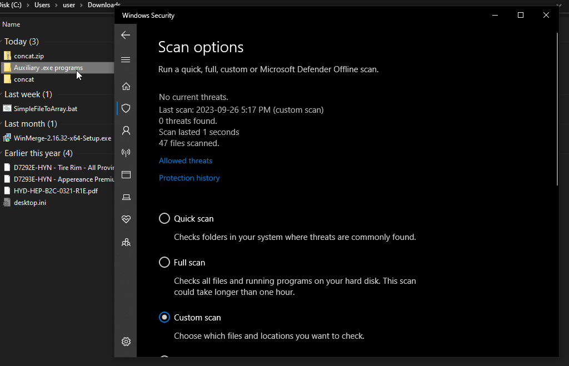The height and width of the screenshot is (366, 569).
Task: Click the Windows Security window title text
Action: tap(148, 16)
